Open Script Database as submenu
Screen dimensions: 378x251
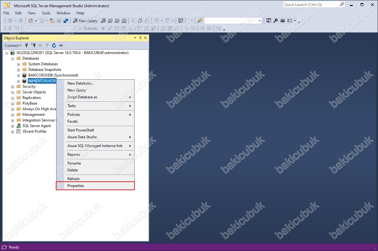pos(95,97)
